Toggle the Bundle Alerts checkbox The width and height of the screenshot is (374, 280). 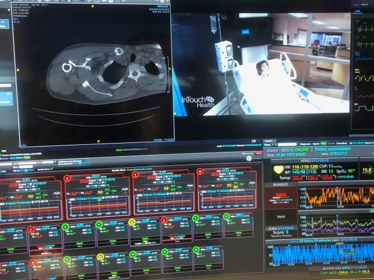[x=52, y=169]
